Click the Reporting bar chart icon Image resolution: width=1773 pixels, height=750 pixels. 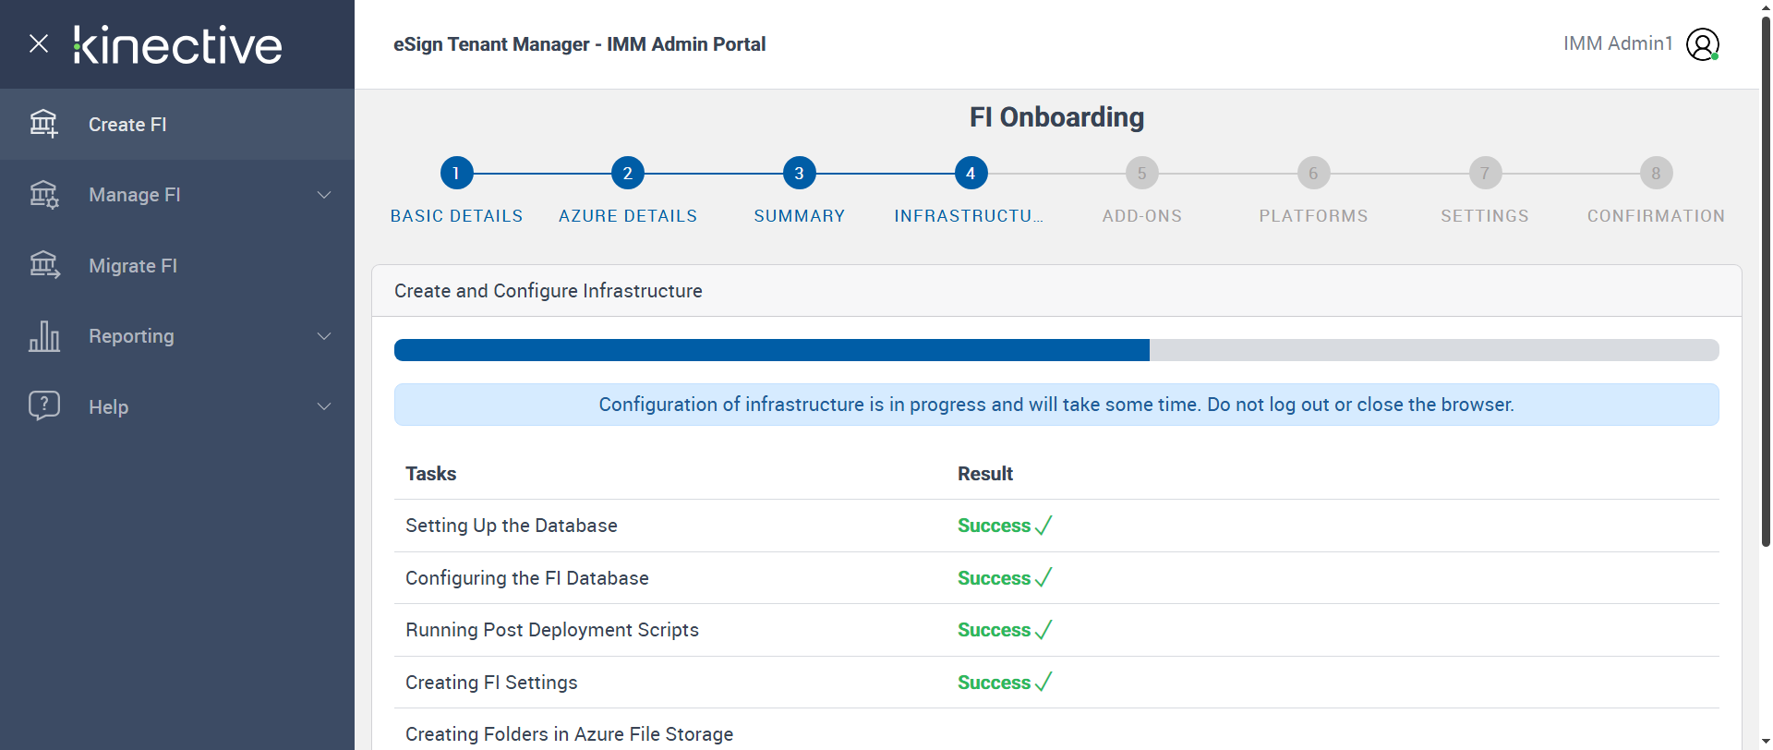pyautogui.click(x=43, y=336)
